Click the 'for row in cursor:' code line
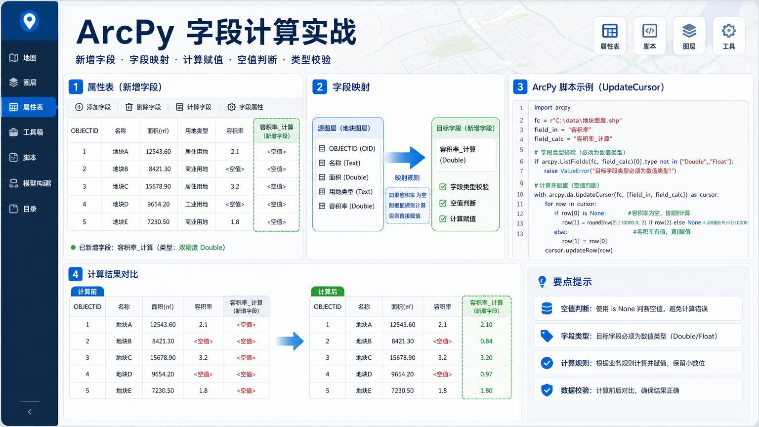Viewport: 759px width, 427px height. [x=571, y=204]
